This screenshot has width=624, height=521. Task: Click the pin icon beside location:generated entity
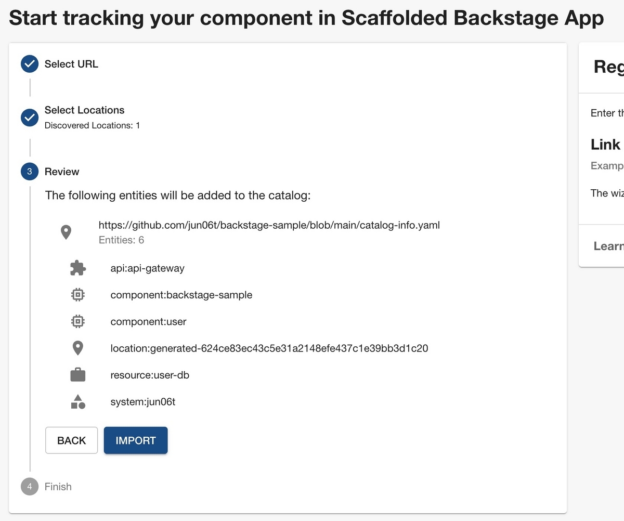click(77, 348)
